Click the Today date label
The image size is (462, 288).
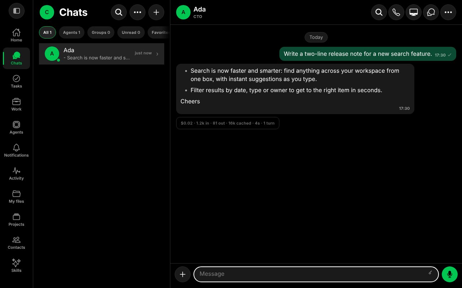[316, 37]
